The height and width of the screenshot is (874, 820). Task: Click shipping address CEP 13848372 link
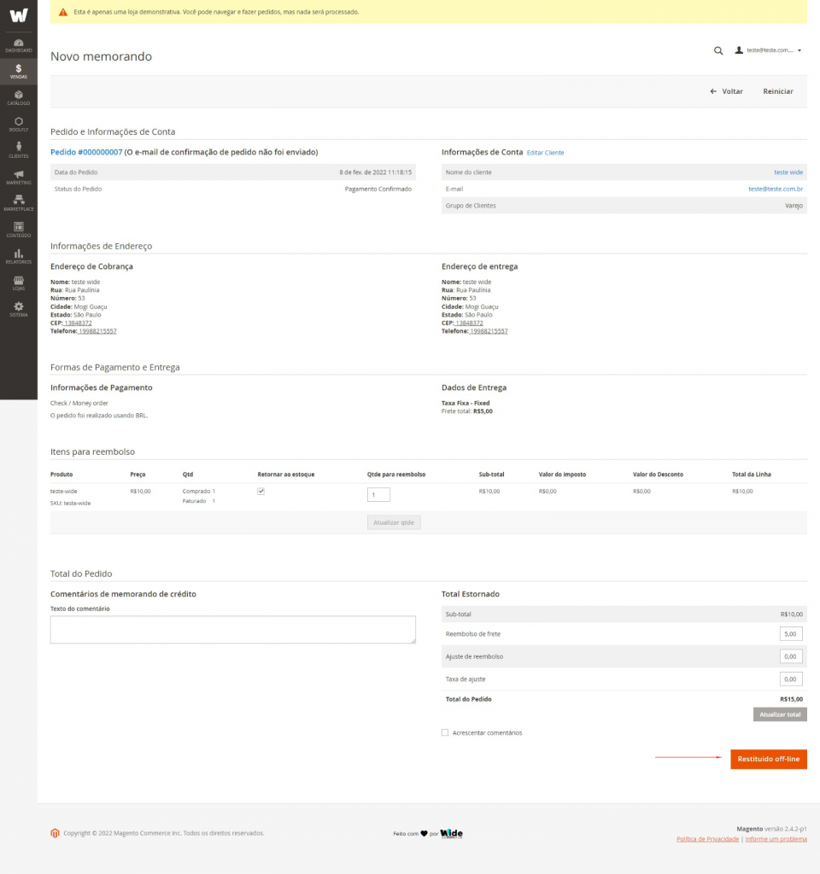point(469,323)
